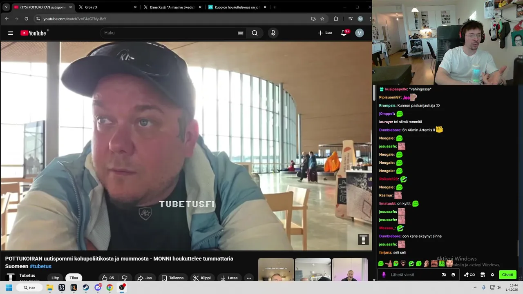Open 7TV emote icon in chat box
523x294 pixels.
(444, 275)
